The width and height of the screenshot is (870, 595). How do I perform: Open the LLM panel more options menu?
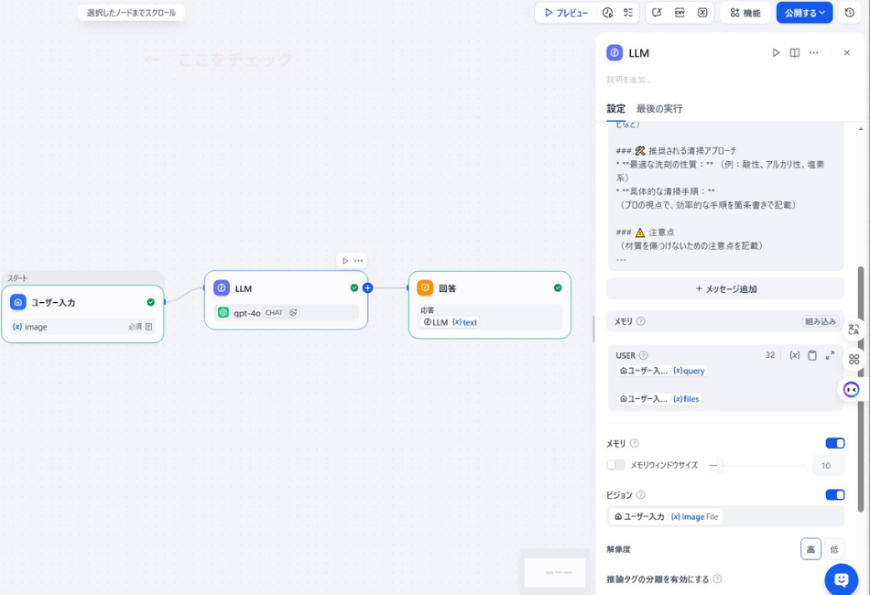pyautogui.click(x=816, y=52)
